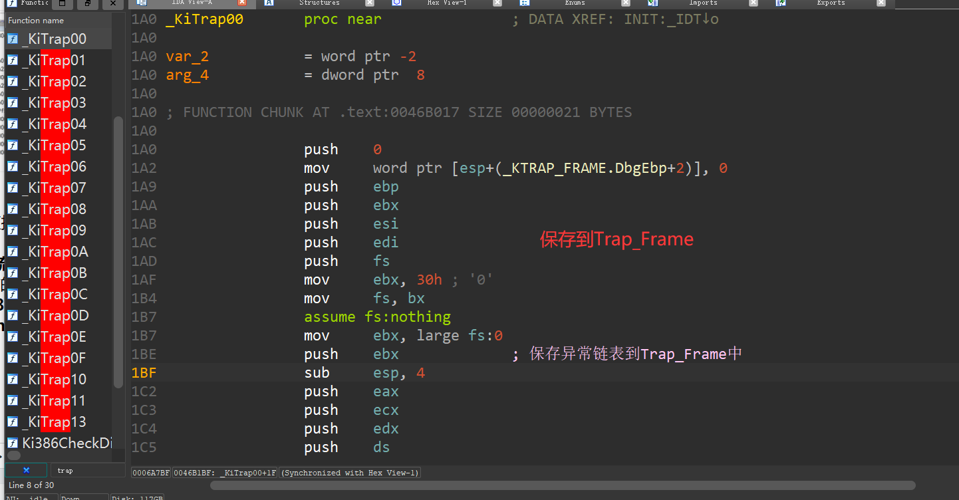959x500 pixels.
Task: Click the Functions list horizontal scrollbar thumb
Action: (13, 455)
